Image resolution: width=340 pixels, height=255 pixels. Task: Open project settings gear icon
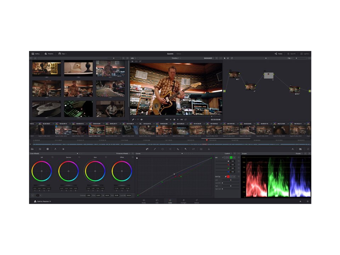(307, 201)
